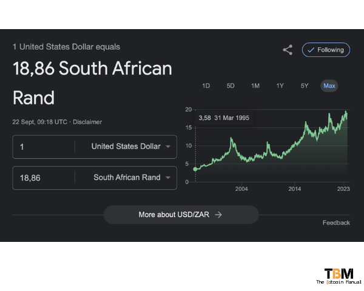The height and width of the screenshot is (291, 364).
Task: Toggle the Following button
Action: pos(326,50)
